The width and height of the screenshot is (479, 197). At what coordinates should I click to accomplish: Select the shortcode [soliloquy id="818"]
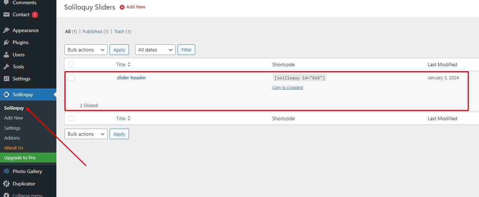coord(300,78)
